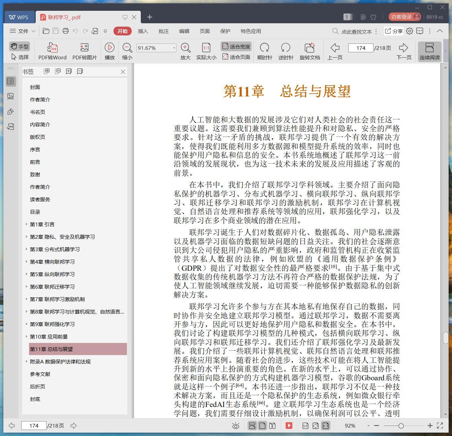Expand the 第2章 隐私、安全及机器学习 bookmark
Viewport: 452px width, 436px height.
(x=26, y=236)
